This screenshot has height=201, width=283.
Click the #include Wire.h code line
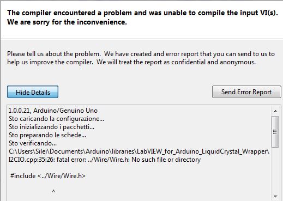(48, 176)
